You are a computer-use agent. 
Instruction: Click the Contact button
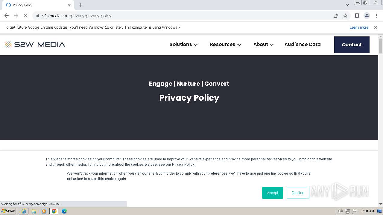[x=352, y=45]
